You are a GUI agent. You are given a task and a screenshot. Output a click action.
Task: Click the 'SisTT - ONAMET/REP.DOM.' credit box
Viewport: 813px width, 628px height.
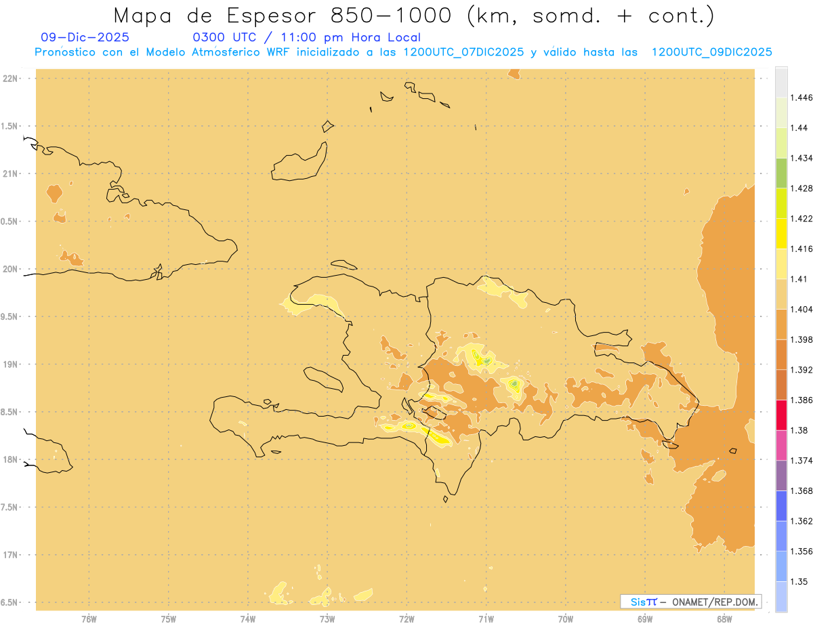(690, 602)
